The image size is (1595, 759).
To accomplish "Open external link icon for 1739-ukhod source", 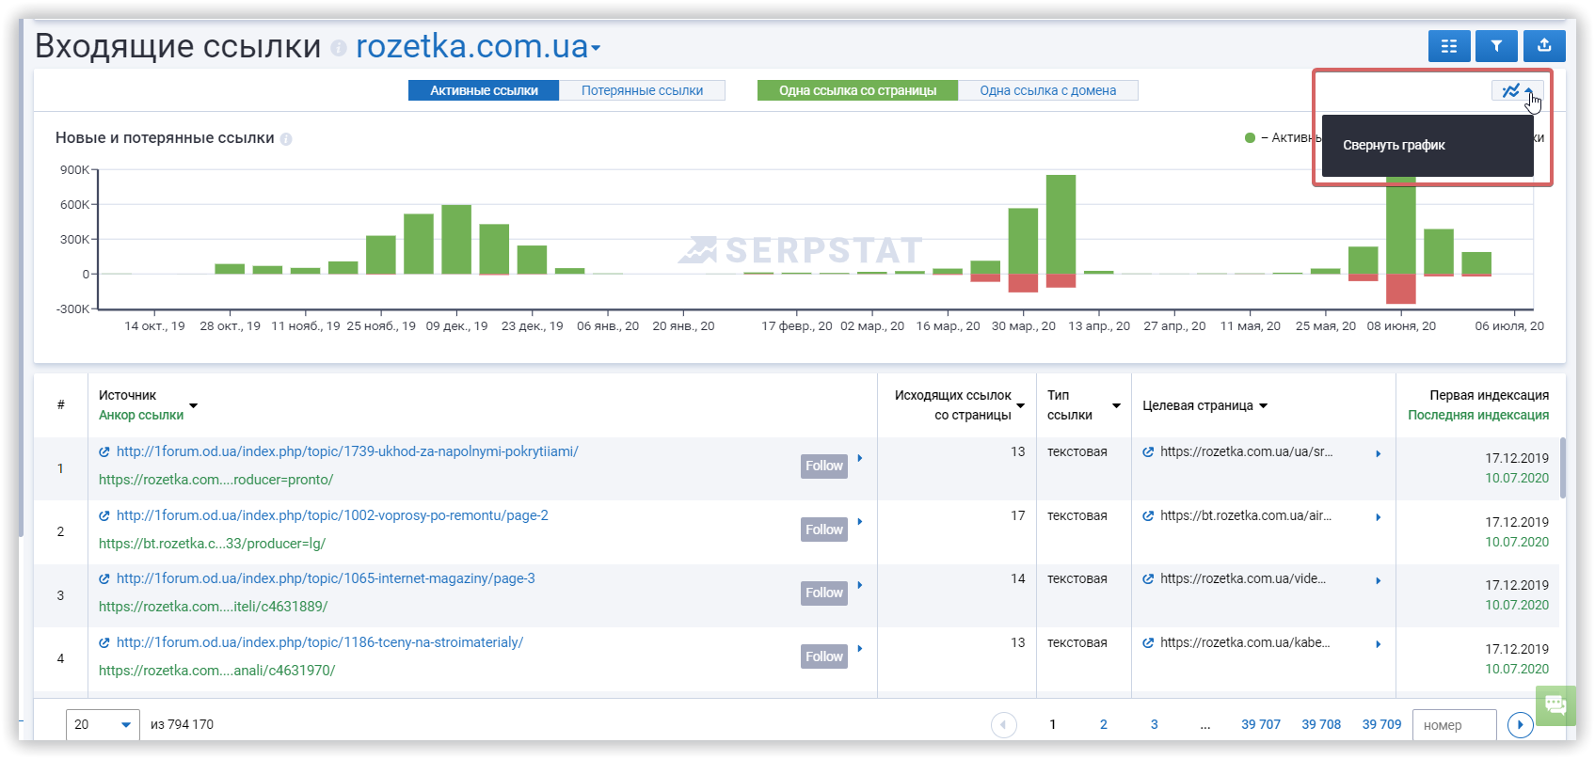I will point(104,452).
